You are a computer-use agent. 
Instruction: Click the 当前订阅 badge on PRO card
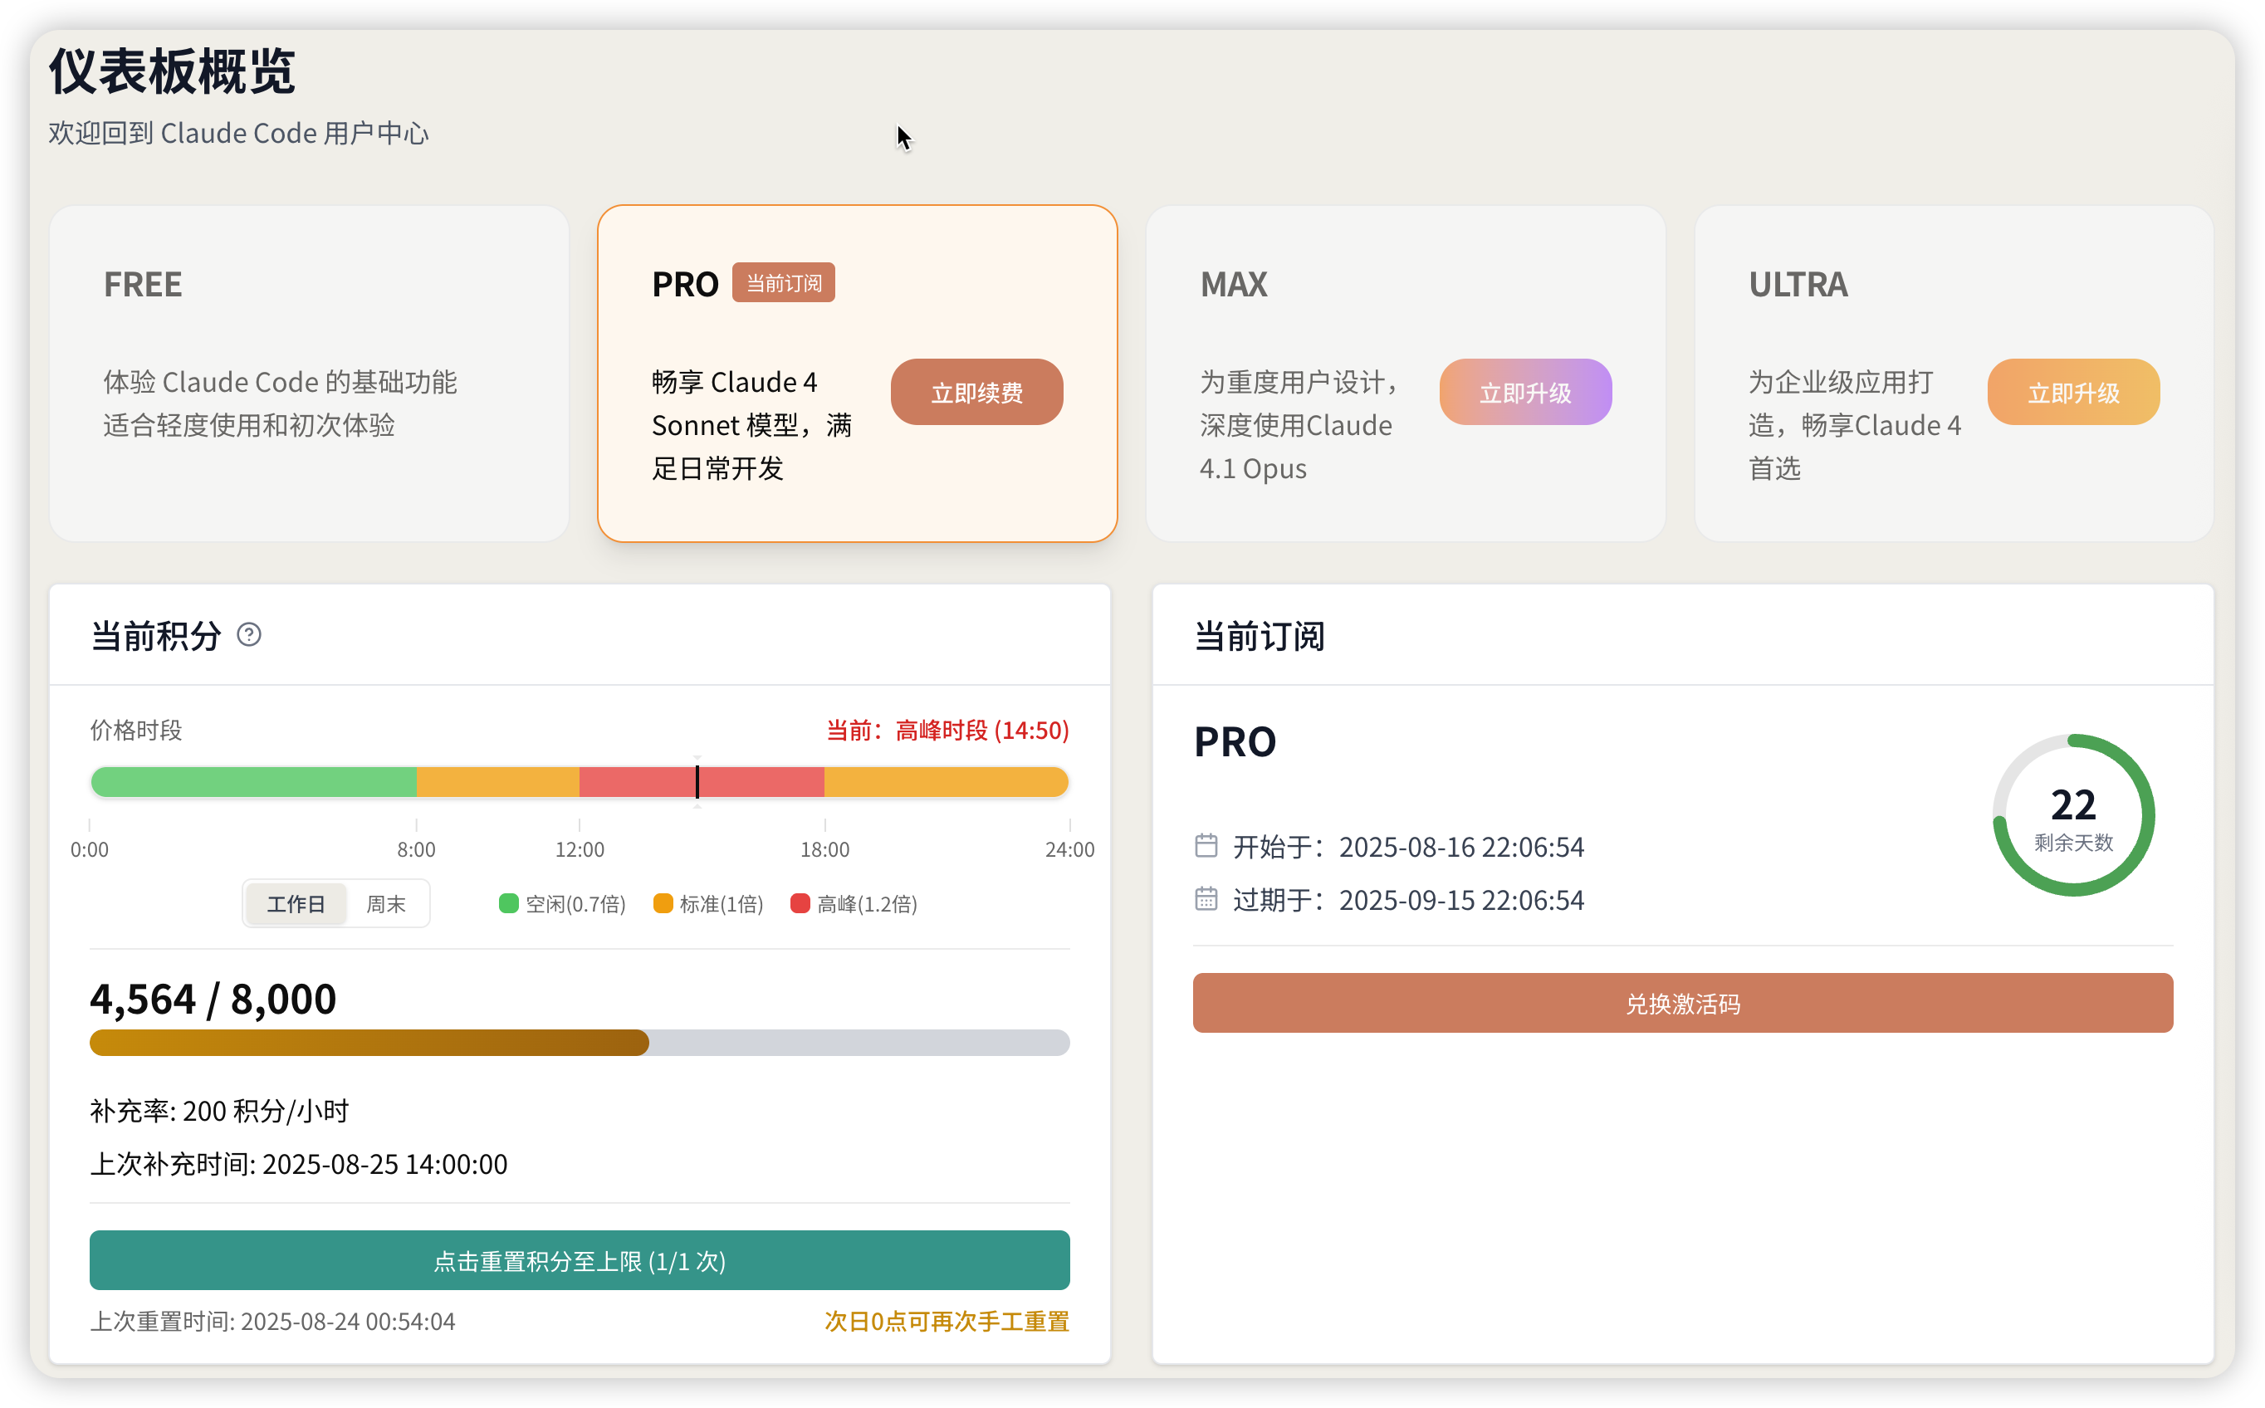(x=783, y=283)
